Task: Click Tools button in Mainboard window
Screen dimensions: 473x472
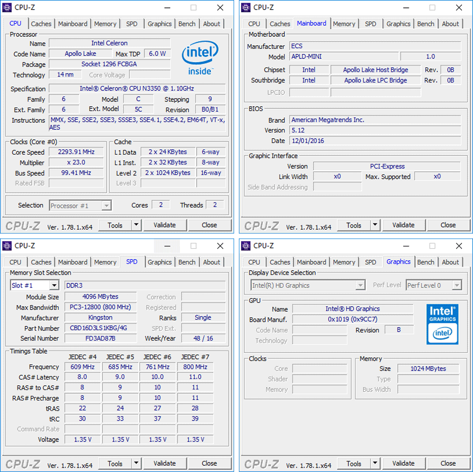Action: click(354, 225)
